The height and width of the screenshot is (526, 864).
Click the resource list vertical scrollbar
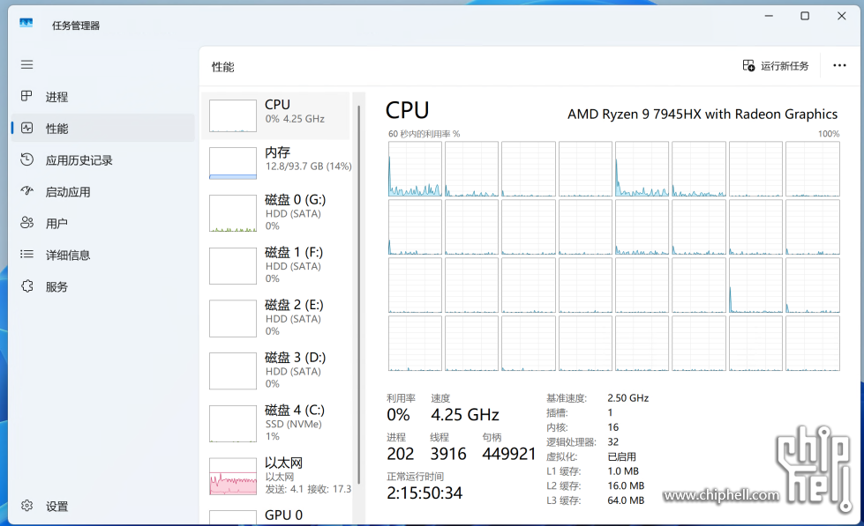[x=358, y=294]
